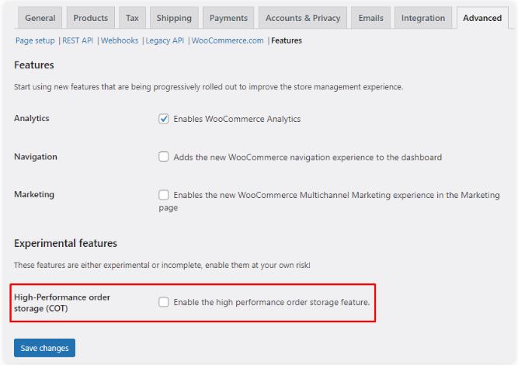This screenshot has width=518, height=365.
Task: Go to the Shipping tab
Action: [174, 18]
